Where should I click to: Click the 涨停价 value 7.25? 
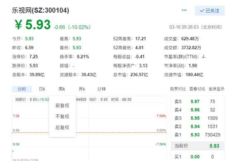(33, 57)
